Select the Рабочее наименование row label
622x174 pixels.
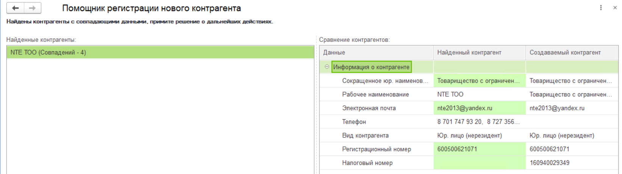[376, 94]
